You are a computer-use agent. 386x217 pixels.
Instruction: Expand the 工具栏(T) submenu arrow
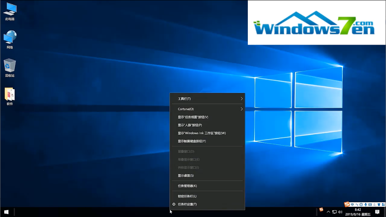(x=241, y=99)
